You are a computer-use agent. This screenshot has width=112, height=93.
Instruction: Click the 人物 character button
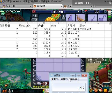tap(35, 16)
